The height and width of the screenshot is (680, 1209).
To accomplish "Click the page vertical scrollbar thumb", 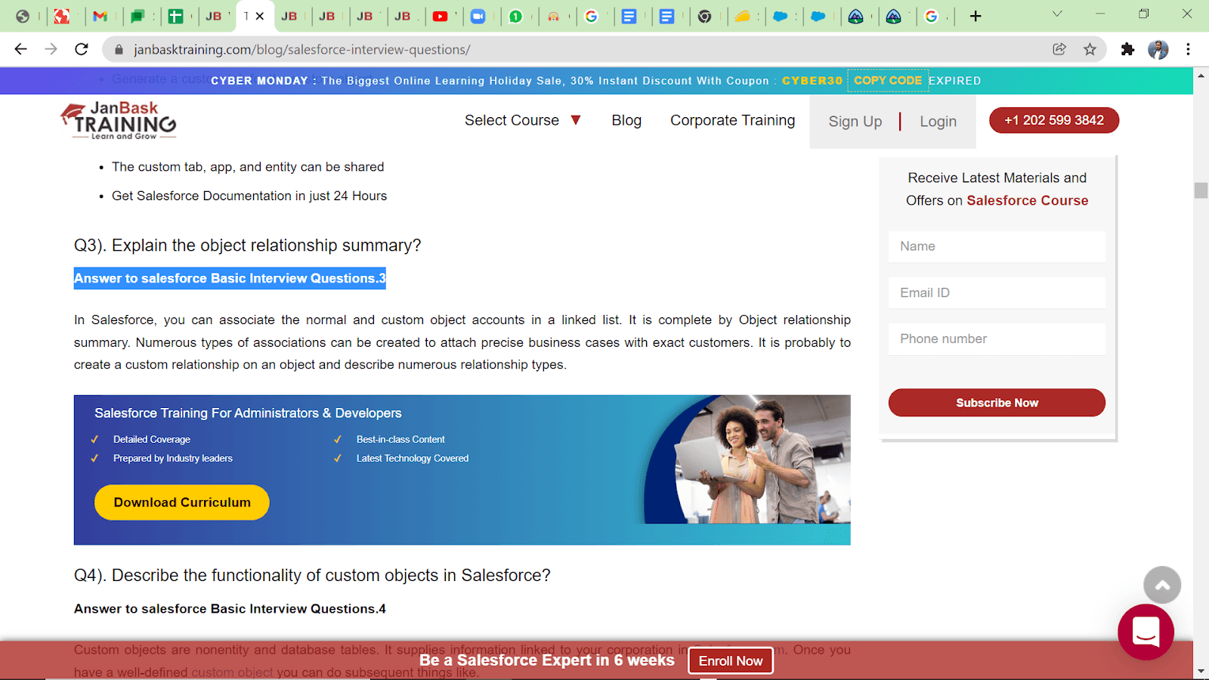I will coord(1201,190).
